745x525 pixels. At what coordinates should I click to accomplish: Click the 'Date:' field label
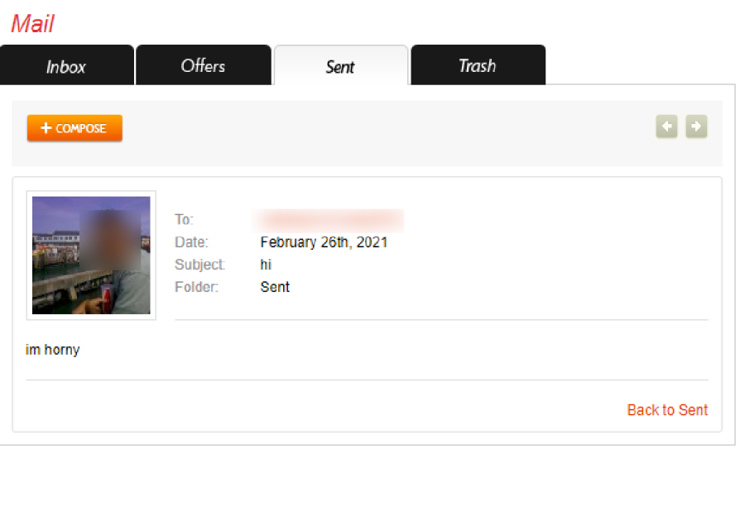191,242
